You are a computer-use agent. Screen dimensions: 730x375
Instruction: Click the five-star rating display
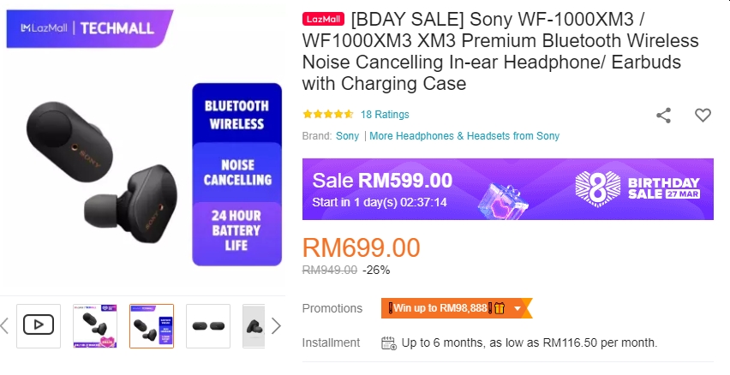(x=327, y=115)
